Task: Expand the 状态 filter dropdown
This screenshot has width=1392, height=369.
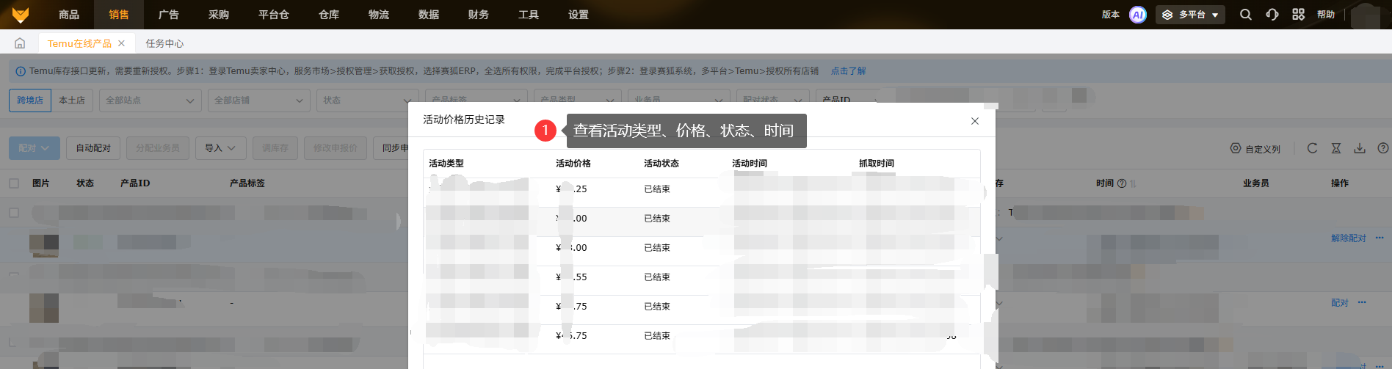Action: pyautogui.click(x=367, y=101)
